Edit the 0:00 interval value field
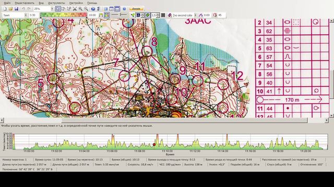 [207, 15]
